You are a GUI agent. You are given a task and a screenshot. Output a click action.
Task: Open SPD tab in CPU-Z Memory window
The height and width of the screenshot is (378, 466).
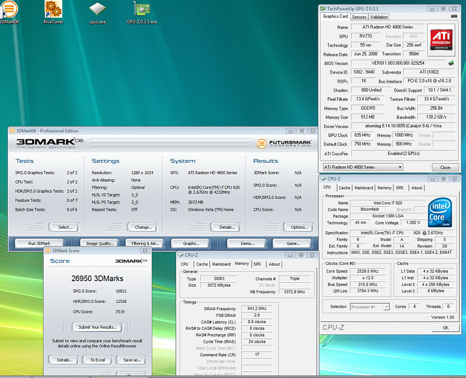click(257, 264)
